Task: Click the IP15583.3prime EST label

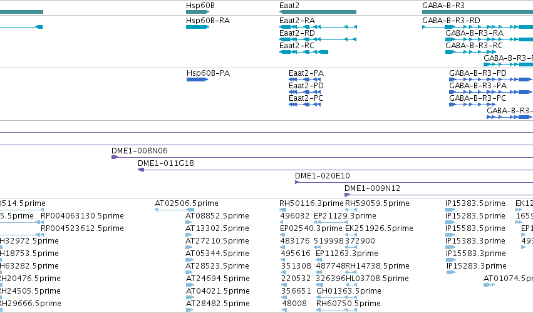Action: (476, 254)
